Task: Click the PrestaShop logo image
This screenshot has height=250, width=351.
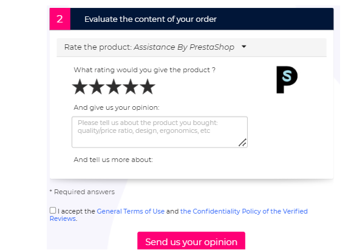Action: (287, 79)
